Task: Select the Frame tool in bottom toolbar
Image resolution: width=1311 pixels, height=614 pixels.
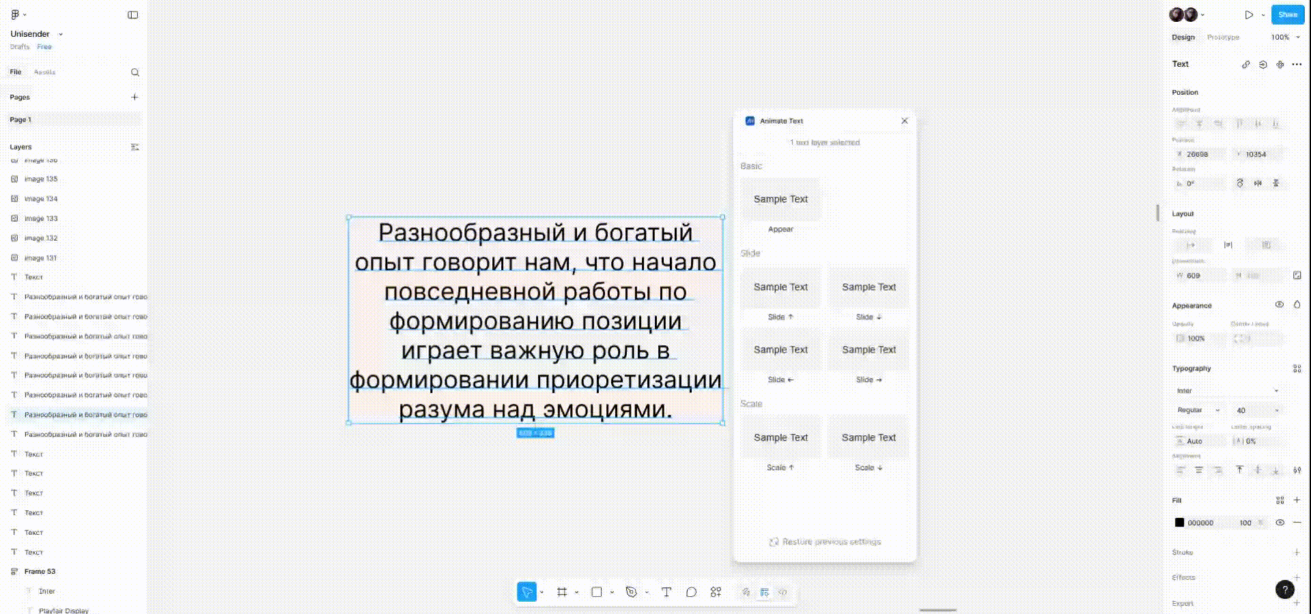Action: [x=562, y=592]
